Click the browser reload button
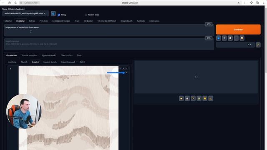The image size is (267, 150). point(15,3)
